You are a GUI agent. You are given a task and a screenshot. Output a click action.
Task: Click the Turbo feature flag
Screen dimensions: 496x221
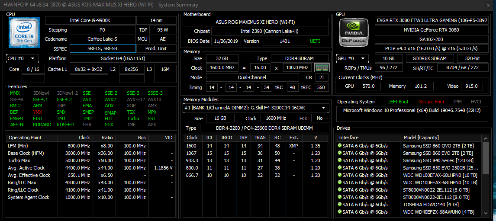133,118
